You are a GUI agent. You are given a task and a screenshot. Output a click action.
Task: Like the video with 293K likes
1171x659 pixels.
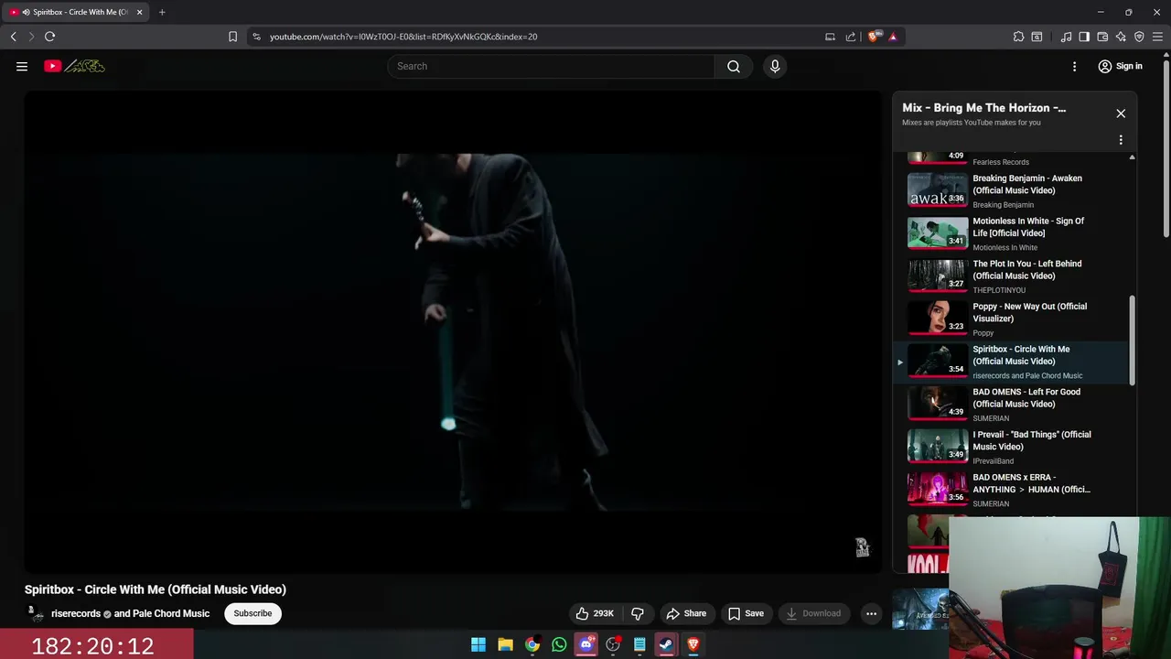pyautogui.click(x=595, y=613)
